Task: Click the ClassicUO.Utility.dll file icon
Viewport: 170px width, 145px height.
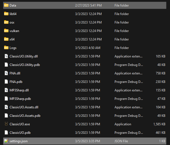Action: (6, 56)
